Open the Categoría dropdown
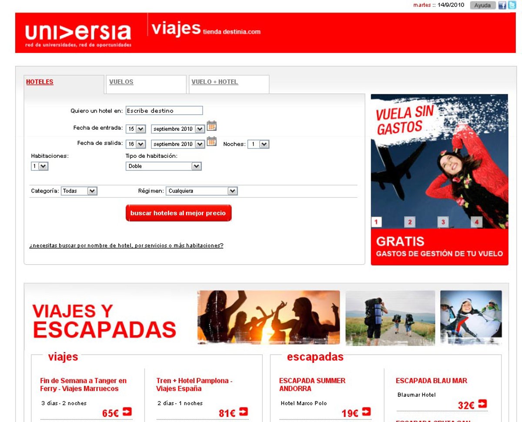Viewport: 522px width, 422px height. coord(92,191)
